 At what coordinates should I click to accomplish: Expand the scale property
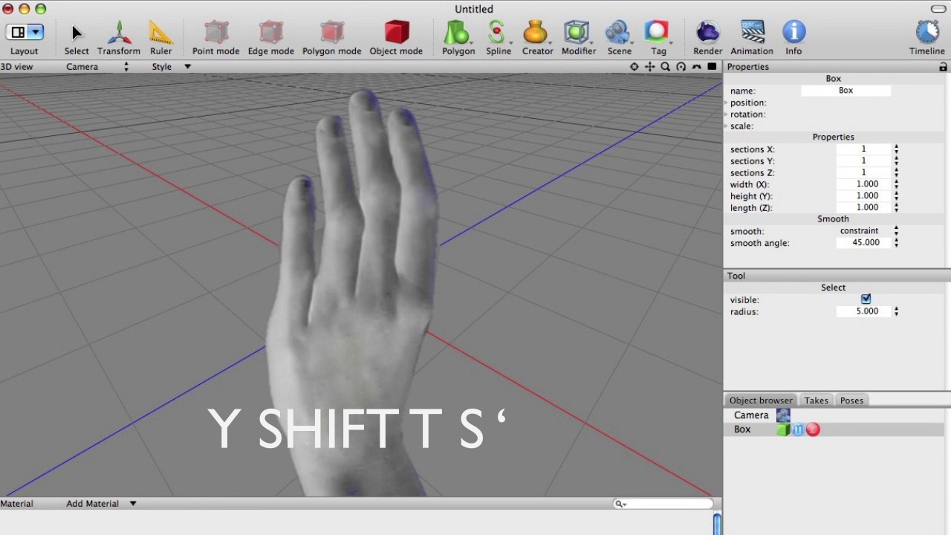[726, 126]
